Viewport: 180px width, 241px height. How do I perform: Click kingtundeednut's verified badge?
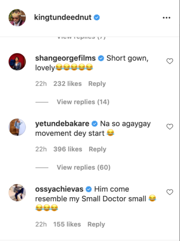point(97,17)
